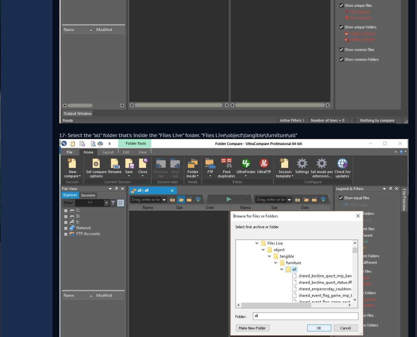Collapse the Files Live folder node
Viewport: 417px width, 337px height.
[x=257, y=243]
